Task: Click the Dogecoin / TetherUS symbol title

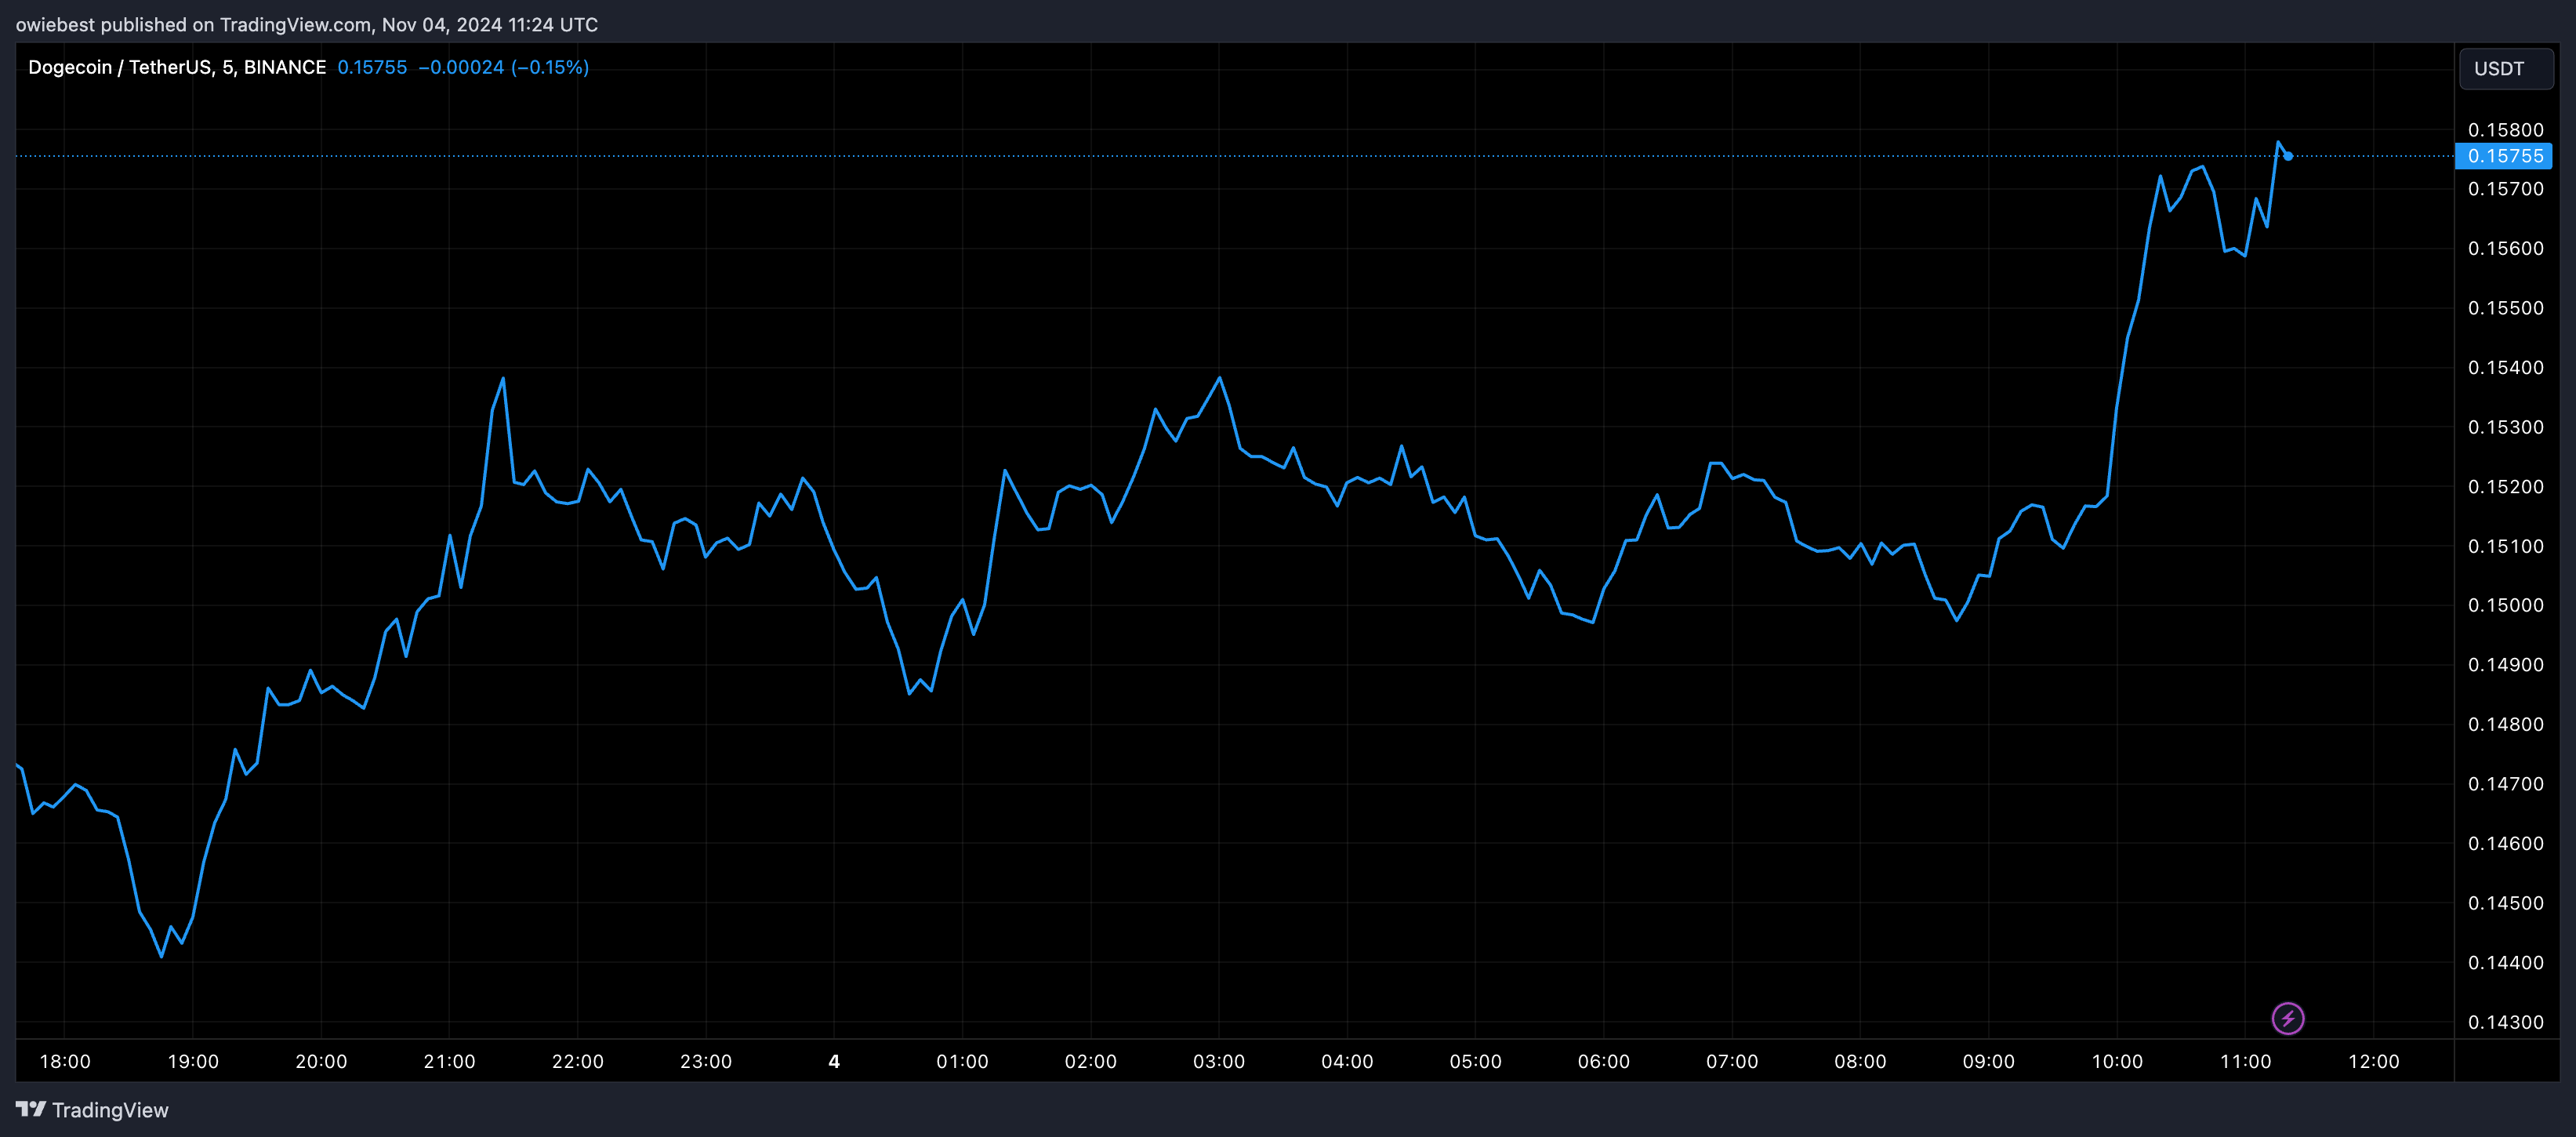Action: (177, 67)
